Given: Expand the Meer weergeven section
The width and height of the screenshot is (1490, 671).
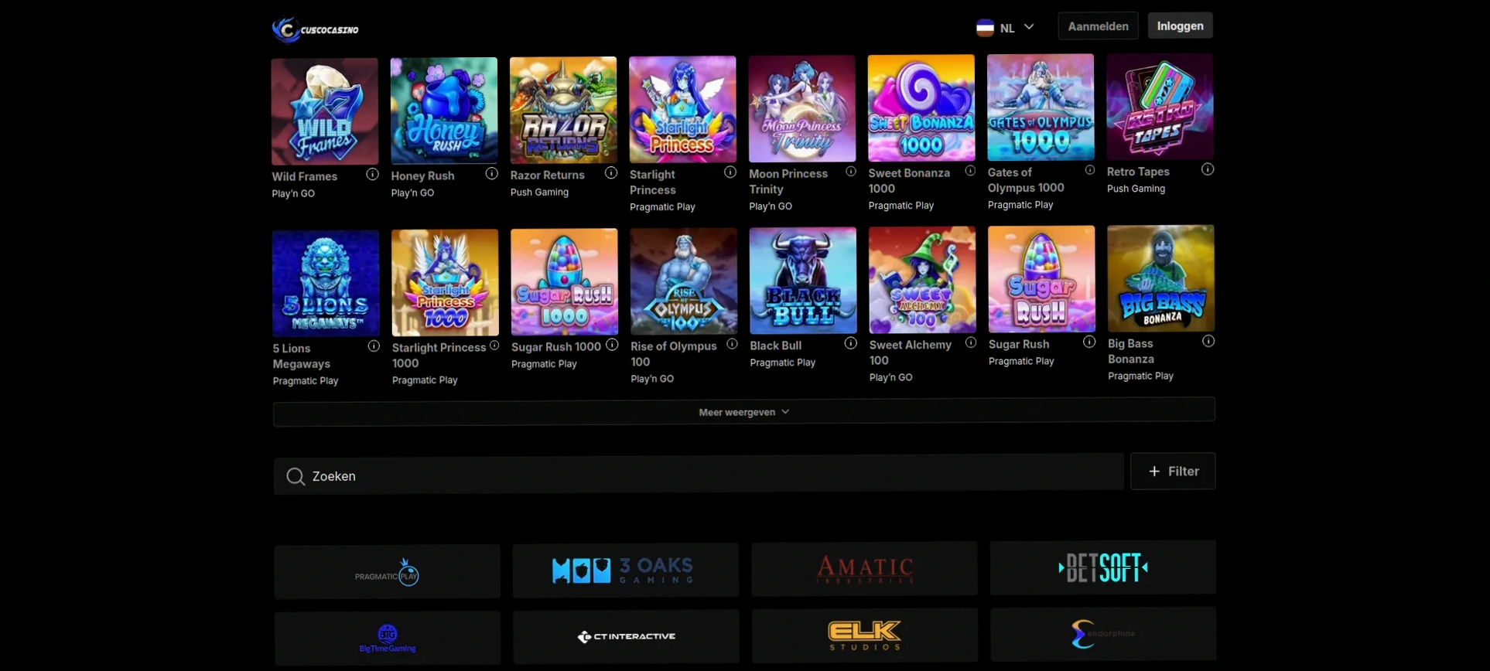Looking at the screenshot, I should [744, 412].
